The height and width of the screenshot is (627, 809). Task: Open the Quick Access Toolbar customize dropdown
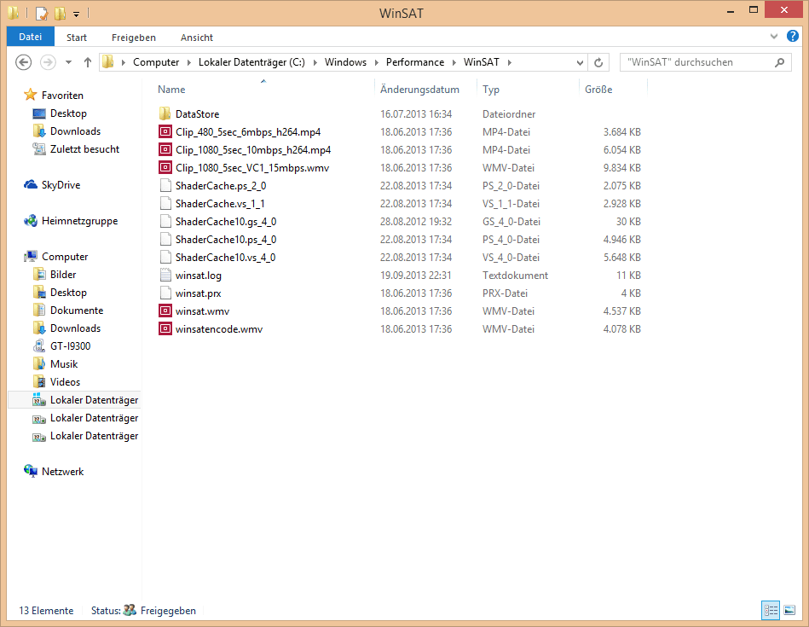point(76,14)
